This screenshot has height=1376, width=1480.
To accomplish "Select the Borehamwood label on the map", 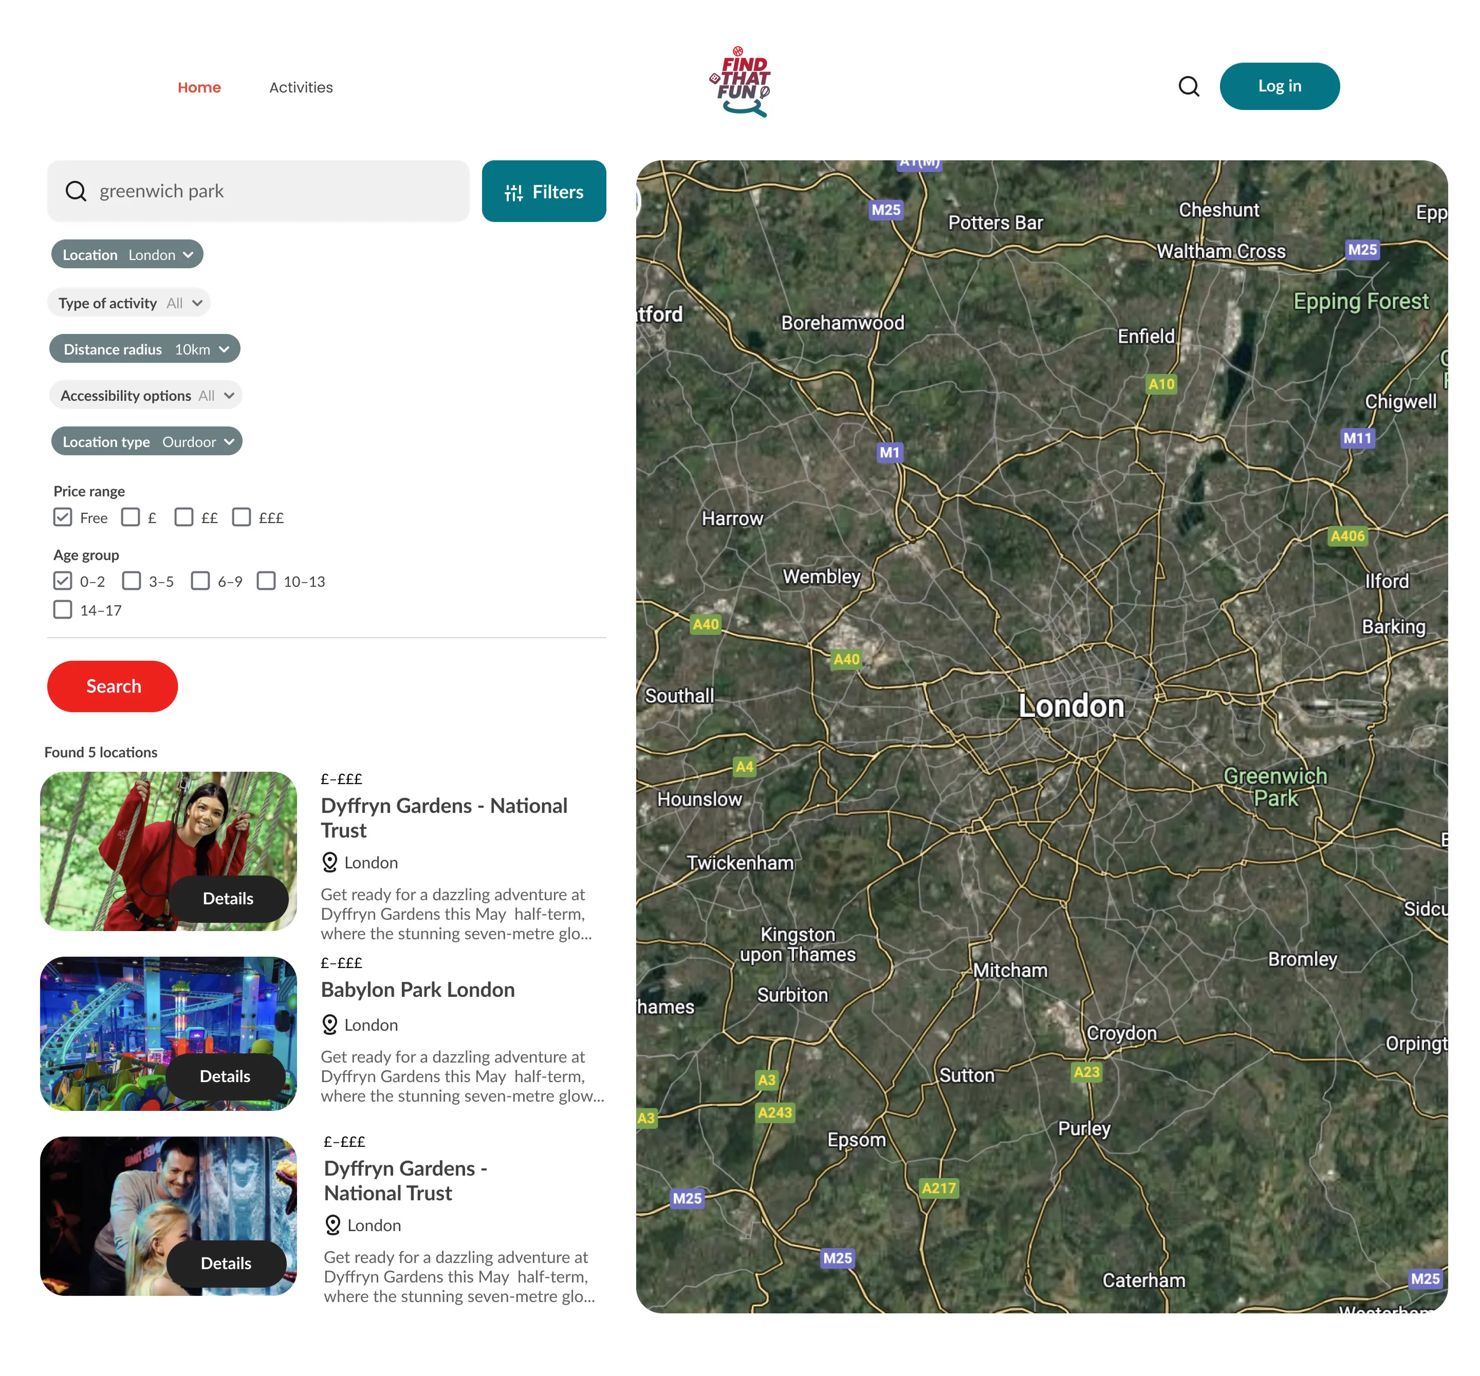I will tap(843, 323).
